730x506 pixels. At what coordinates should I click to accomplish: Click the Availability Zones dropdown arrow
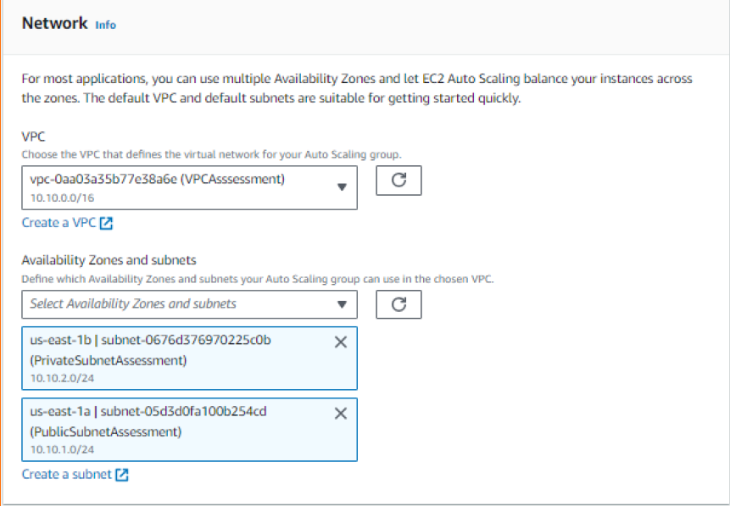pyautogui.click(x=342, y=303)
